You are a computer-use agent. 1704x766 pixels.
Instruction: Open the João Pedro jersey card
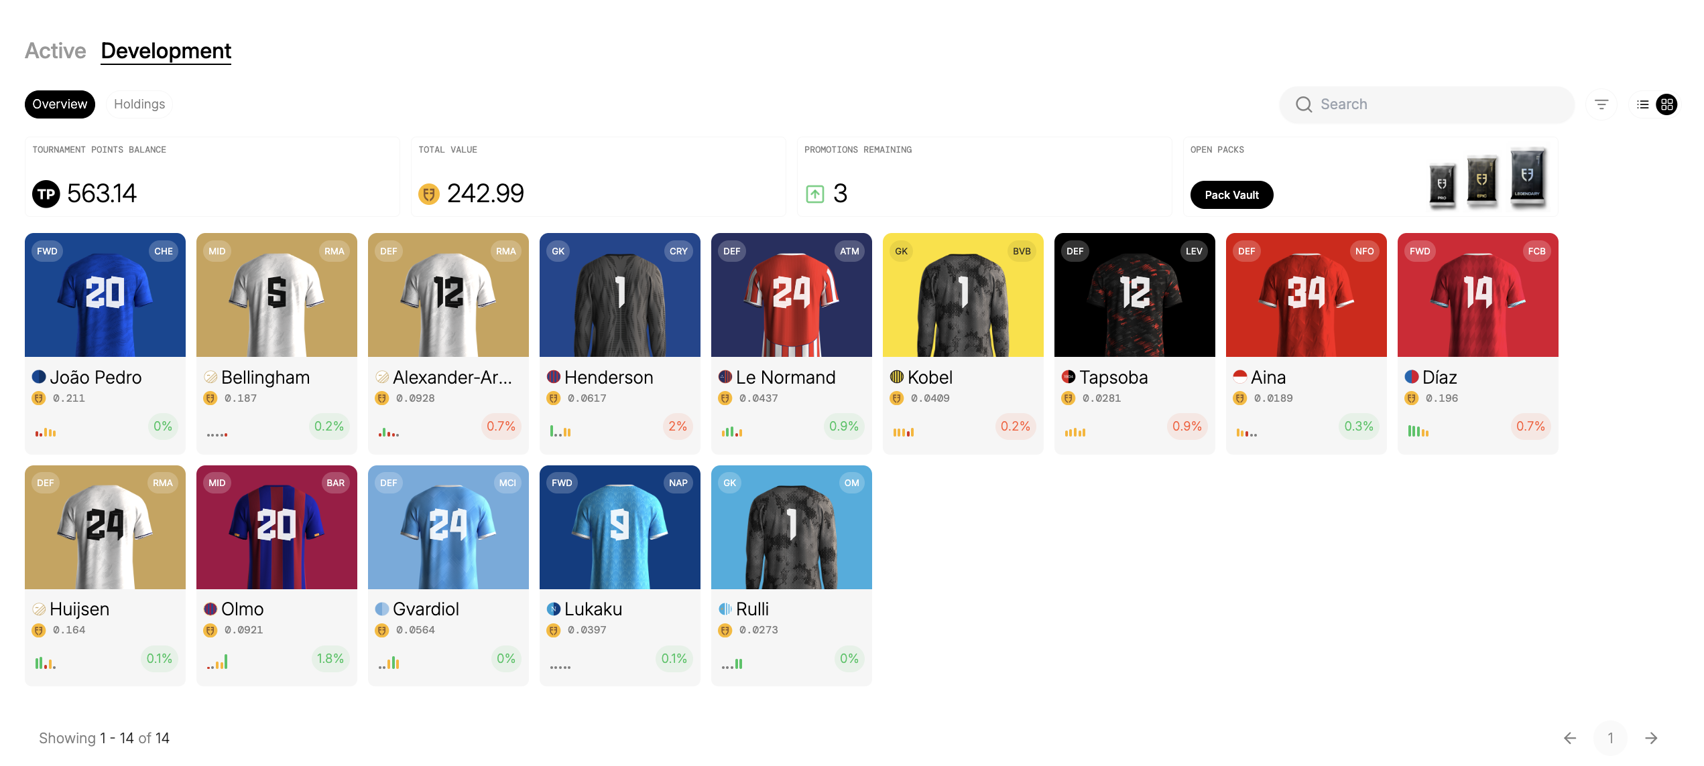click(x=105, y=295)
